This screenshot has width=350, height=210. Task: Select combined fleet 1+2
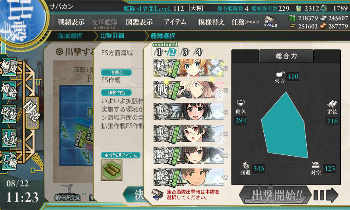pyautogui.click(x=165, y=49)
